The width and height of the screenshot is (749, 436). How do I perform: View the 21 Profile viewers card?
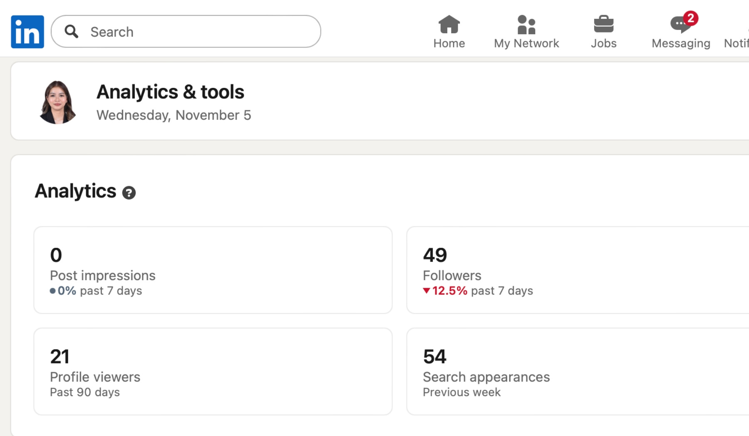[213, 371]
